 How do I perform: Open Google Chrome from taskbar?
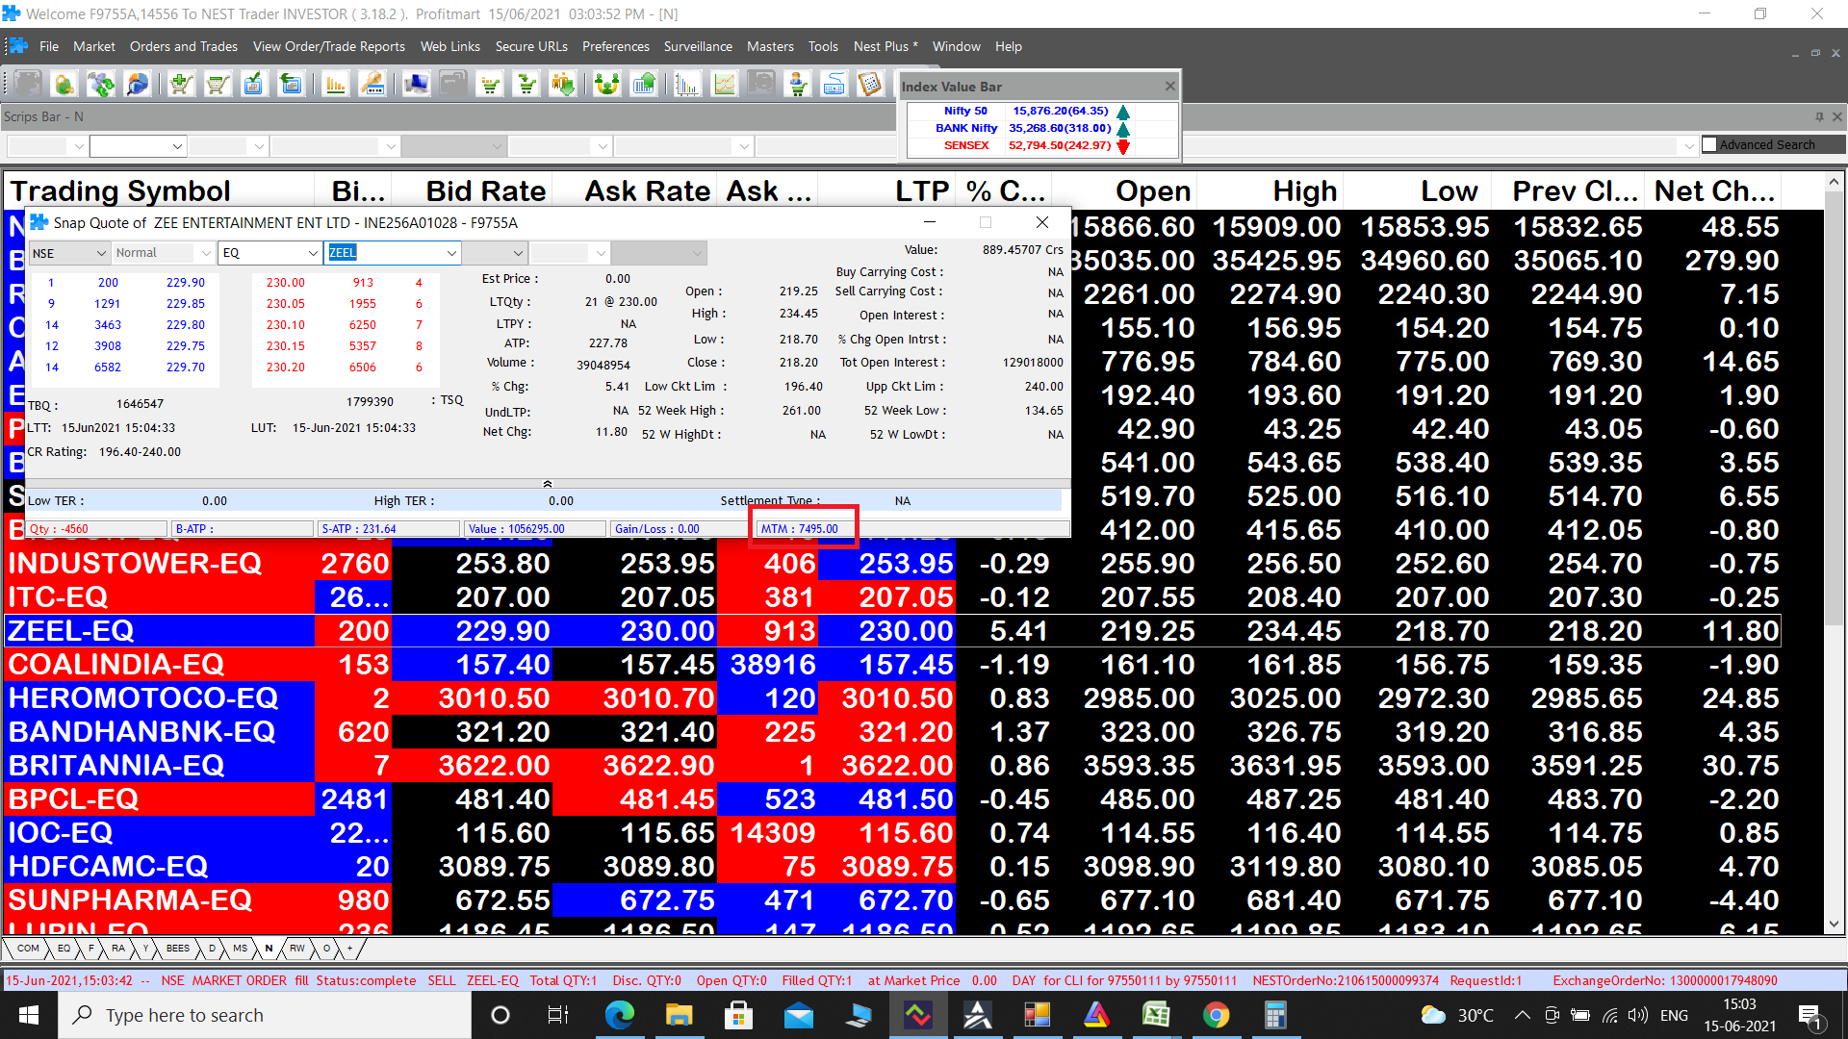point(1216,1015)
